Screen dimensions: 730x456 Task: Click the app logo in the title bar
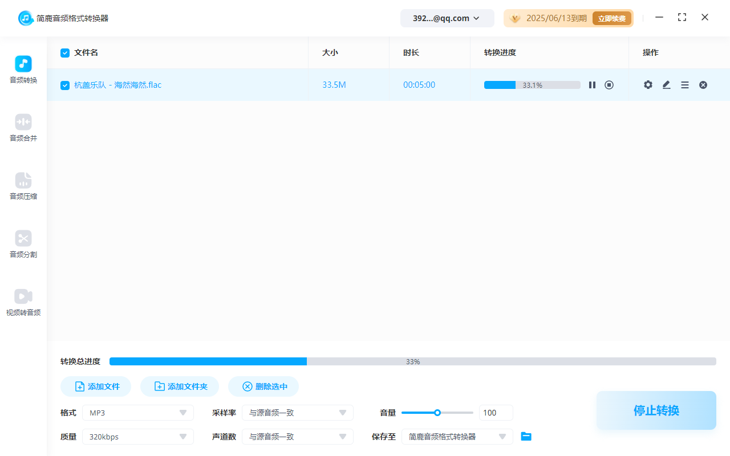pos(26,18)
